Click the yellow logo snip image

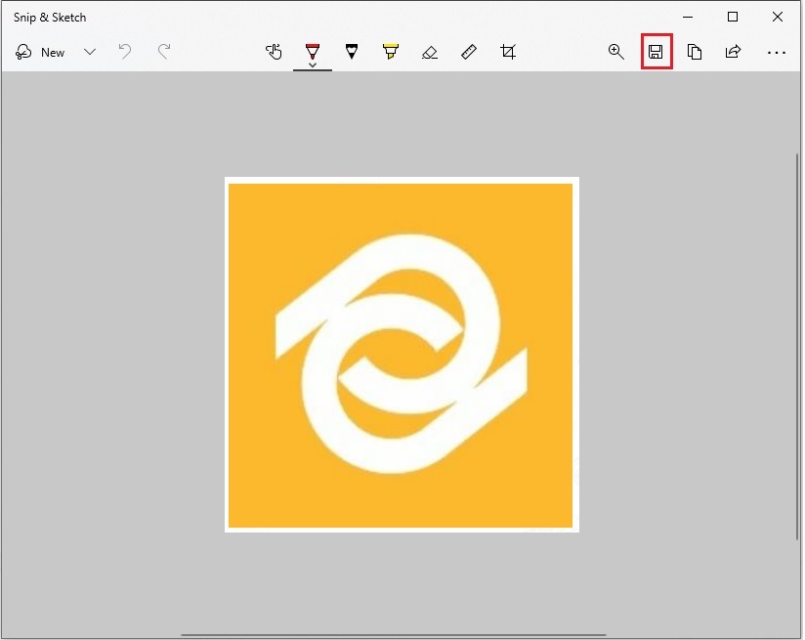pyautogui.click(x=402, y=355)
